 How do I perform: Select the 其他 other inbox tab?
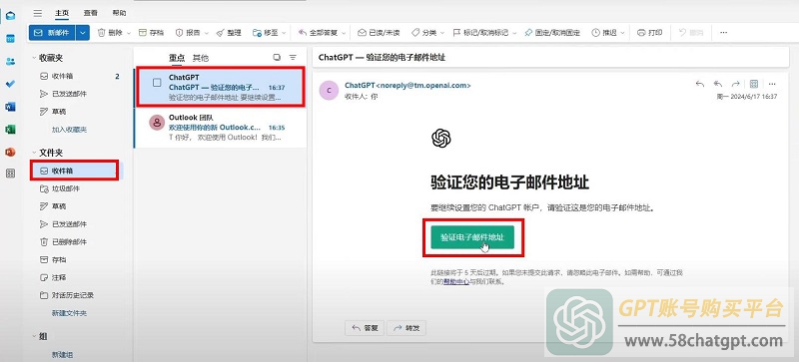[201, 58]
